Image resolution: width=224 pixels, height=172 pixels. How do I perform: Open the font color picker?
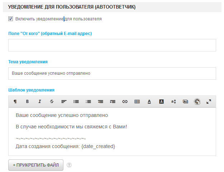pyautogui.click(x=149, y=102)
